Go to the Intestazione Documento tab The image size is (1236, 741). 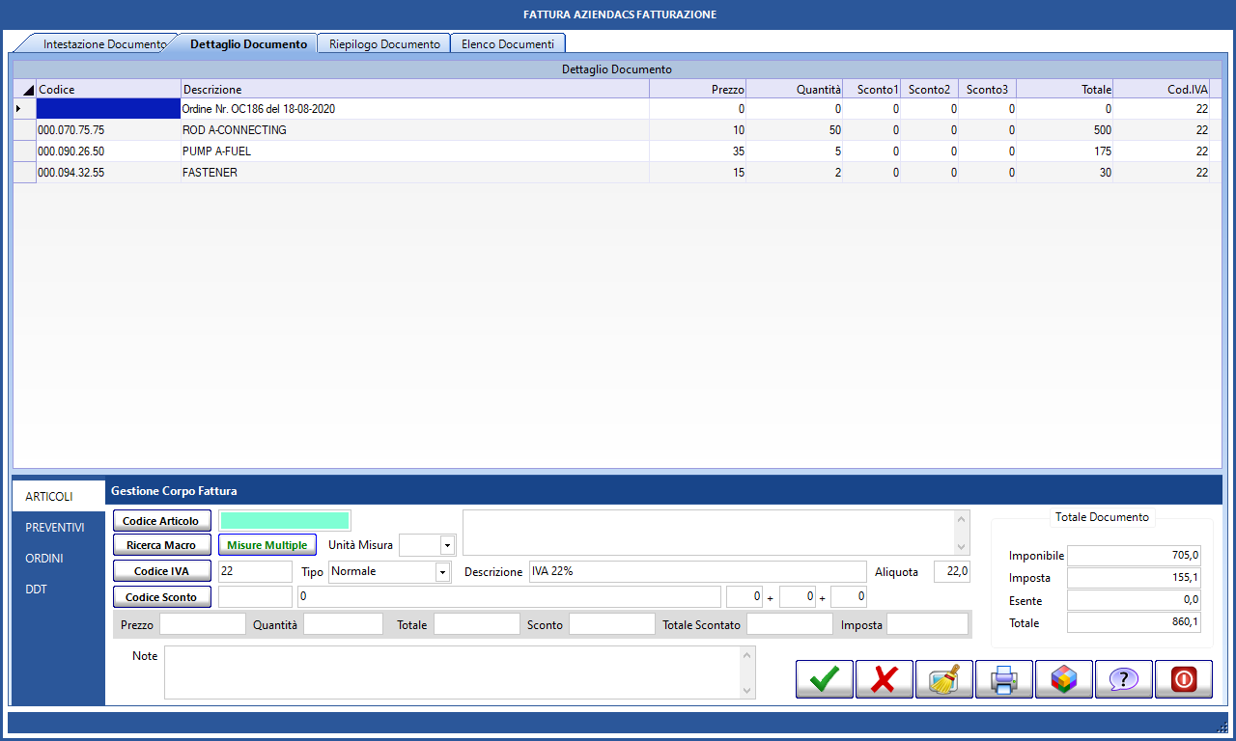point(103,44)
